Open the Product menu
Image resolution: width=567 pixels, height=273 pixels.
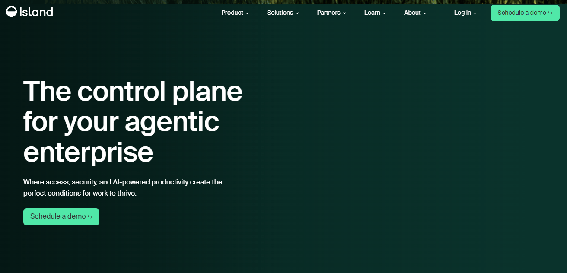point(235,13)
